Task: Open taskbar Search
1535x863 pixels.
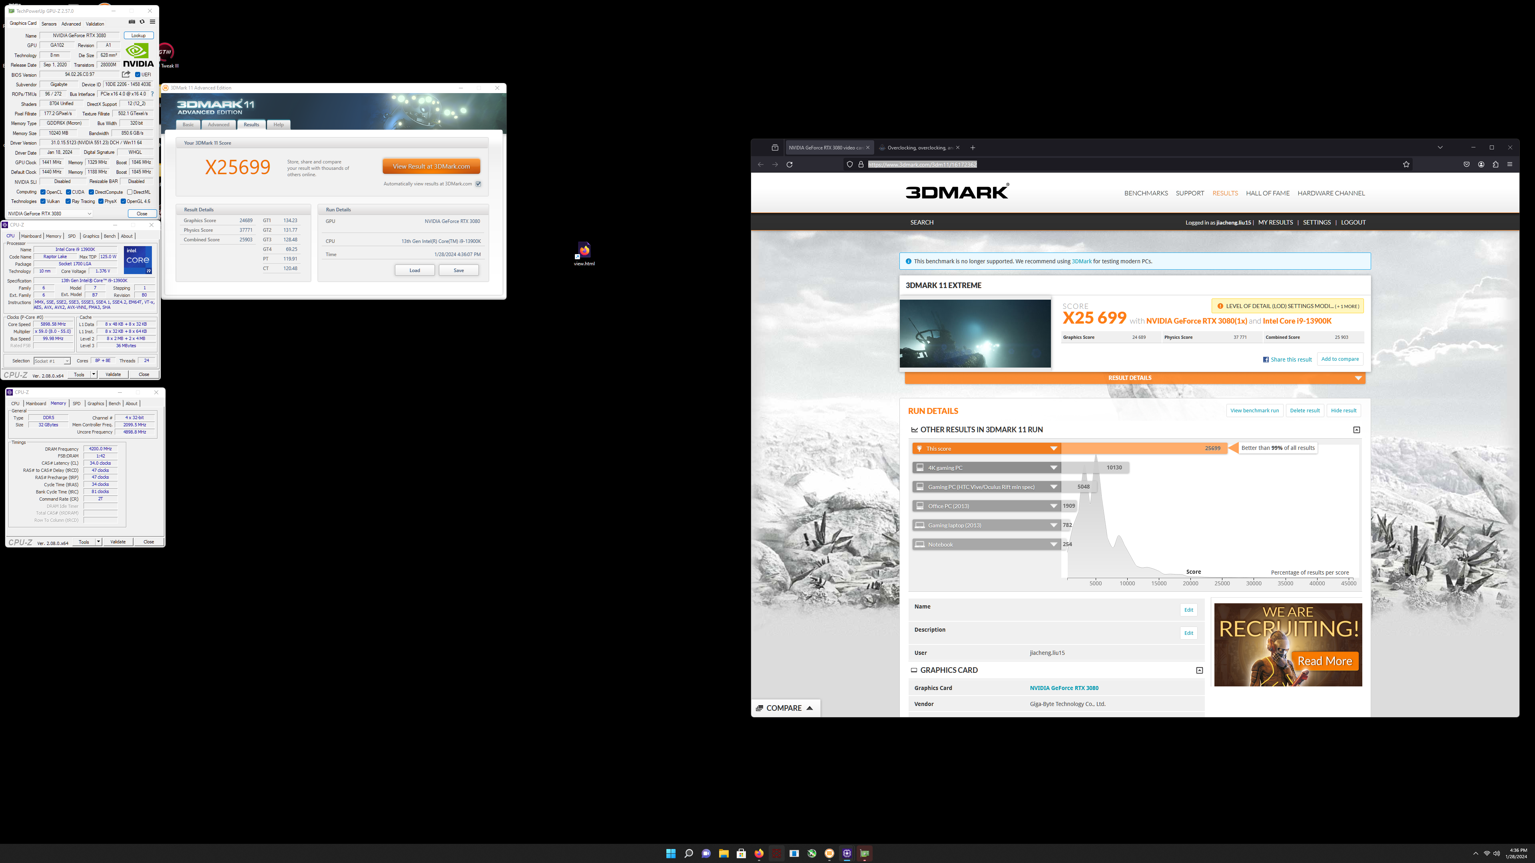Action: pyautogui.click(x=688, y=853)
